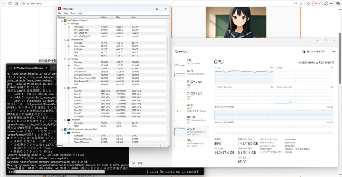Reload the browser page

[10, 3]
